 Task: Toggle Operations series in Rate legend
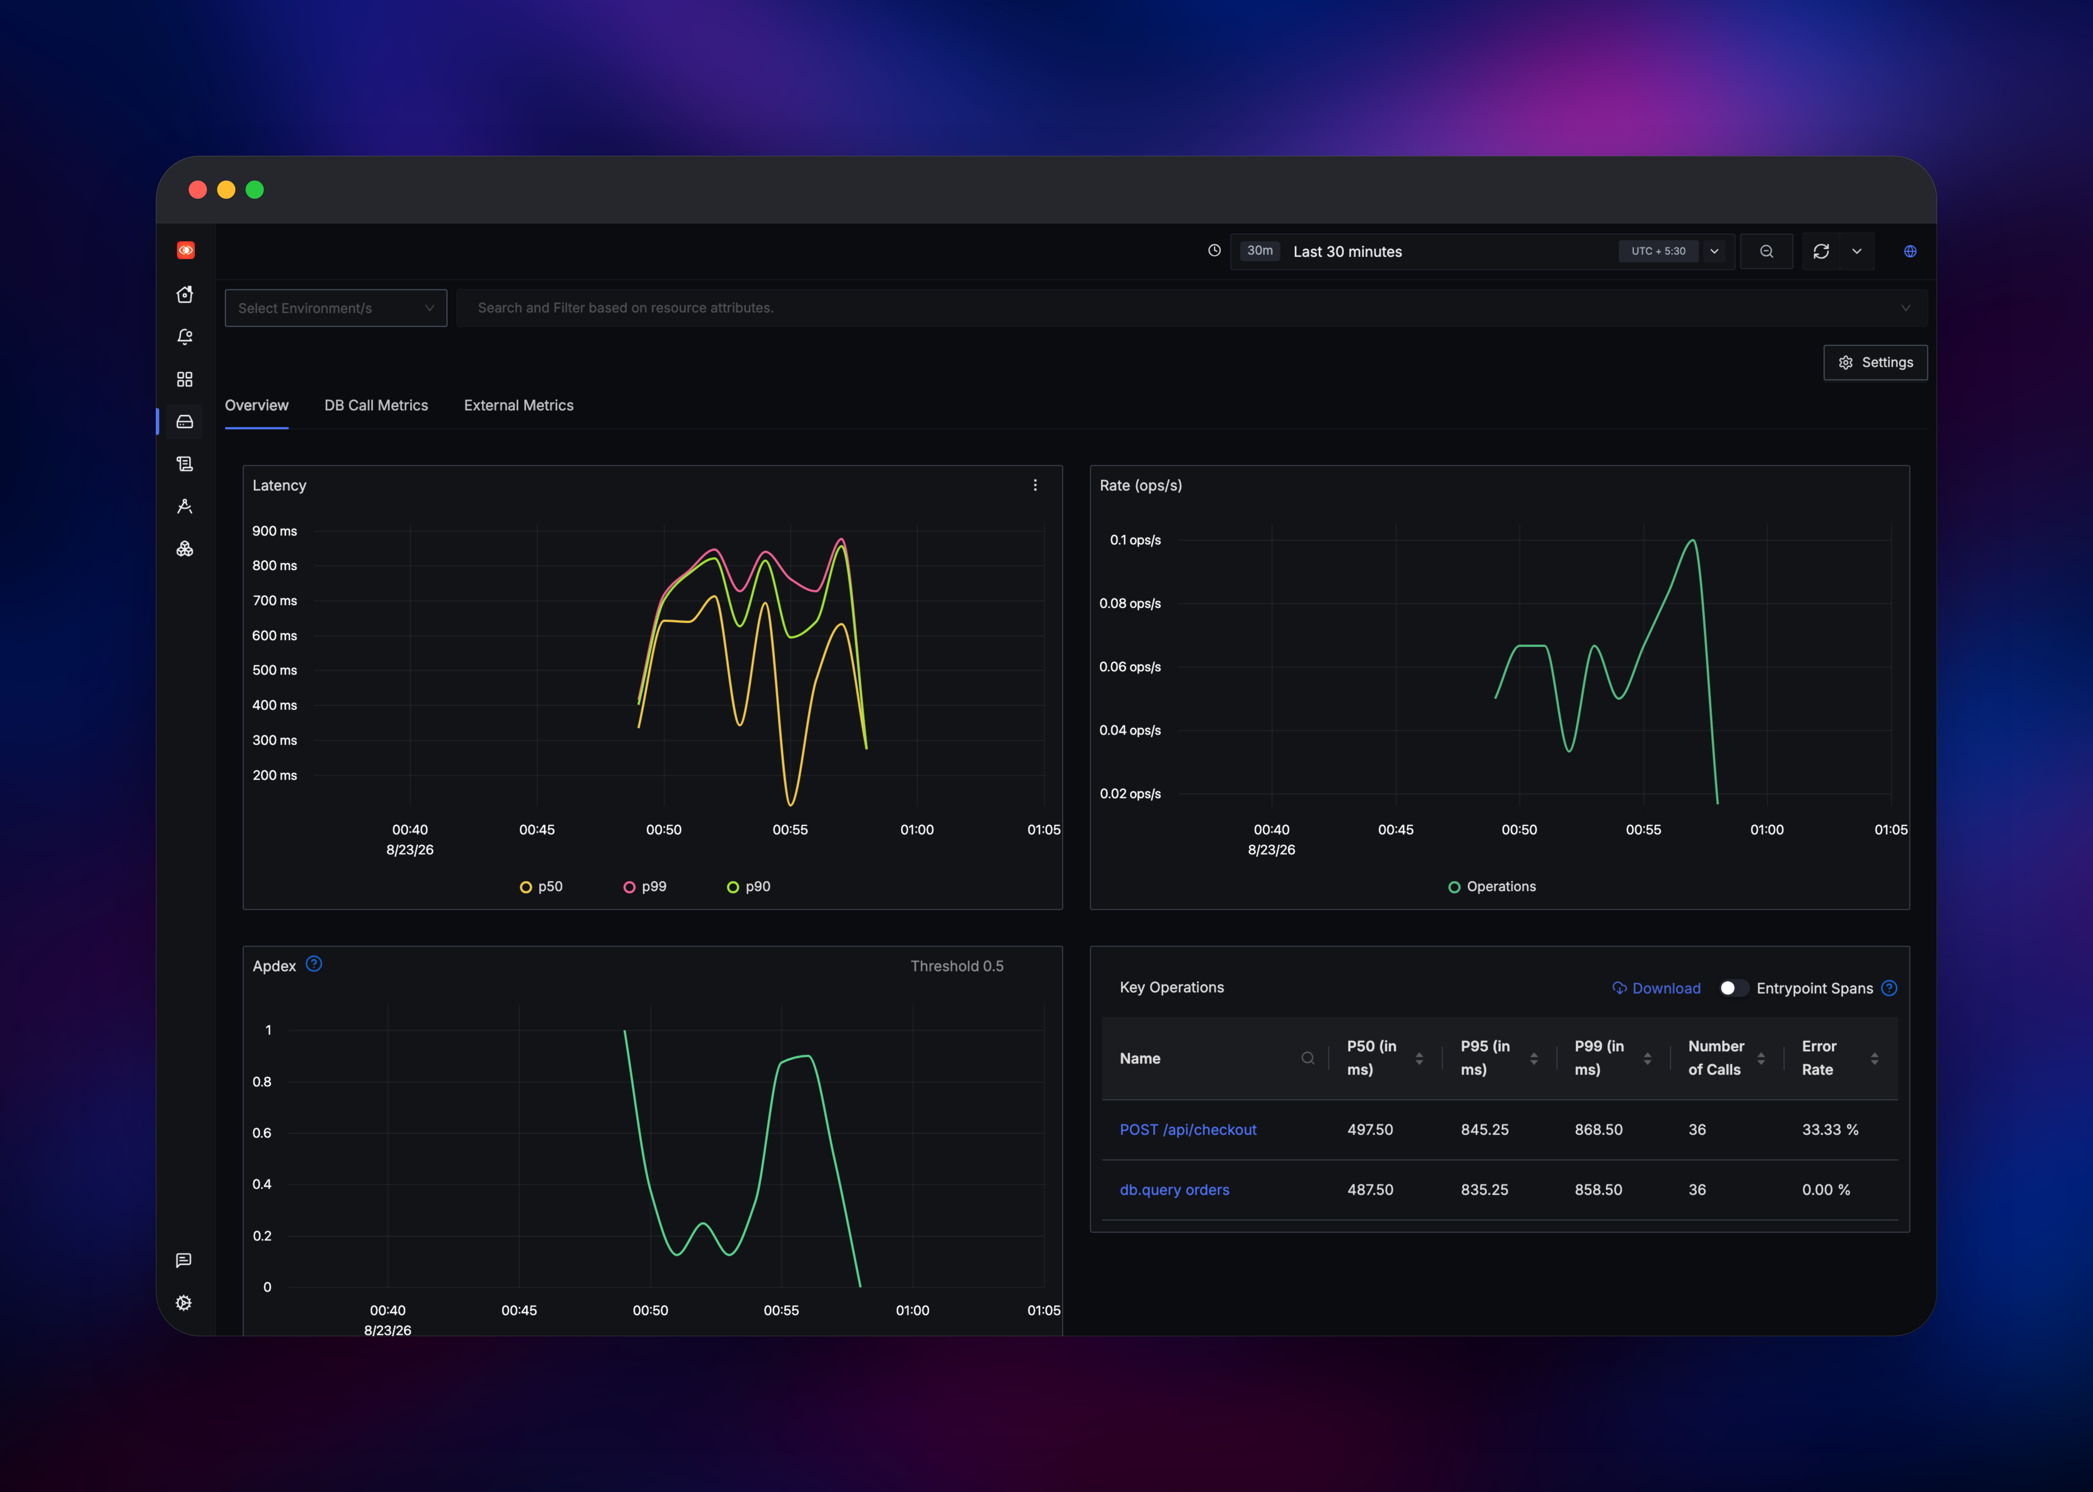point(1492,887)
